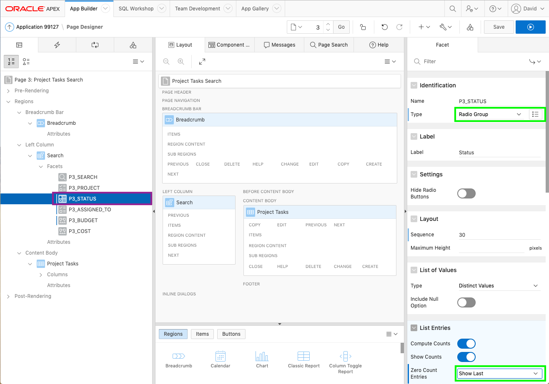
Task: Open the Dynamic Actions lightning tab
Action: click(57, 45)
